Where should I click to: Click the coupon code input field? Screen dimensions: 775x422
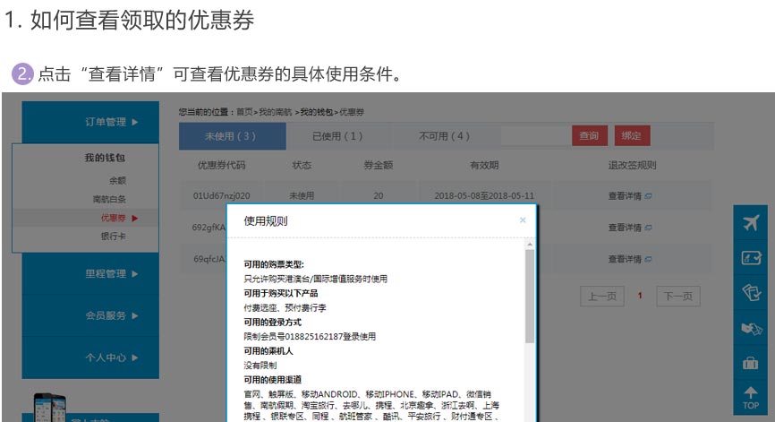[534, 136]
